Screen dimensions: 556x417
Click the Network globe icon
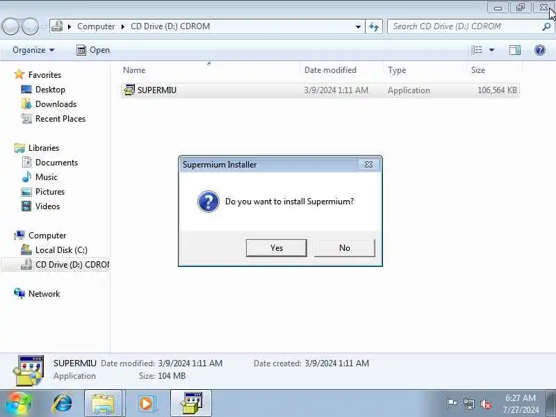19,293
